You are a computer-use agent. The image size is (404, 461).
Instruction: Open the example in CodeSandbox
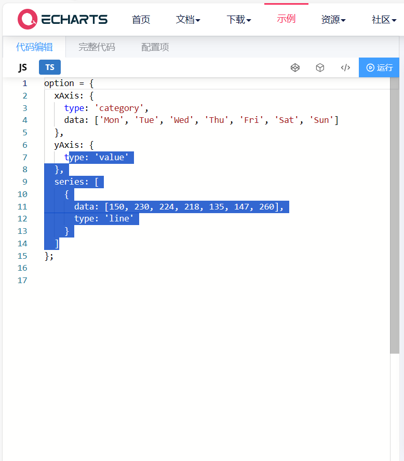coord(320,67)
